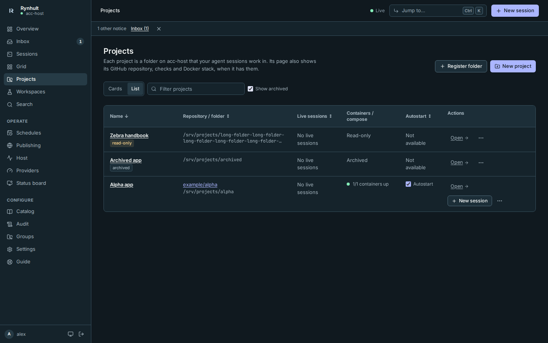Switch to the Cards view tab
Image resolution: width=548 pixels, height=343 pixels.
(x=115, y=89)
